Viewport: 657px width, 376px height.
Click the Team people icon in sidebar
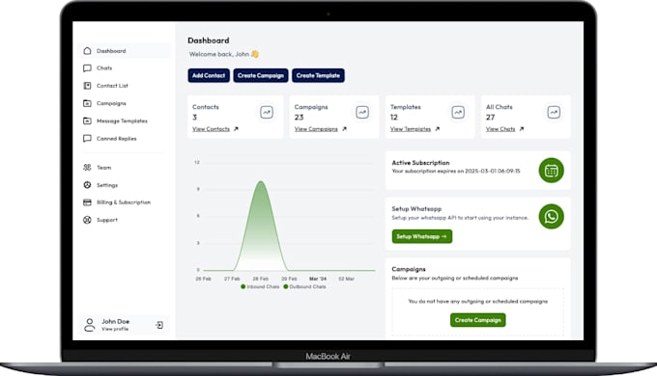(87, 168)
